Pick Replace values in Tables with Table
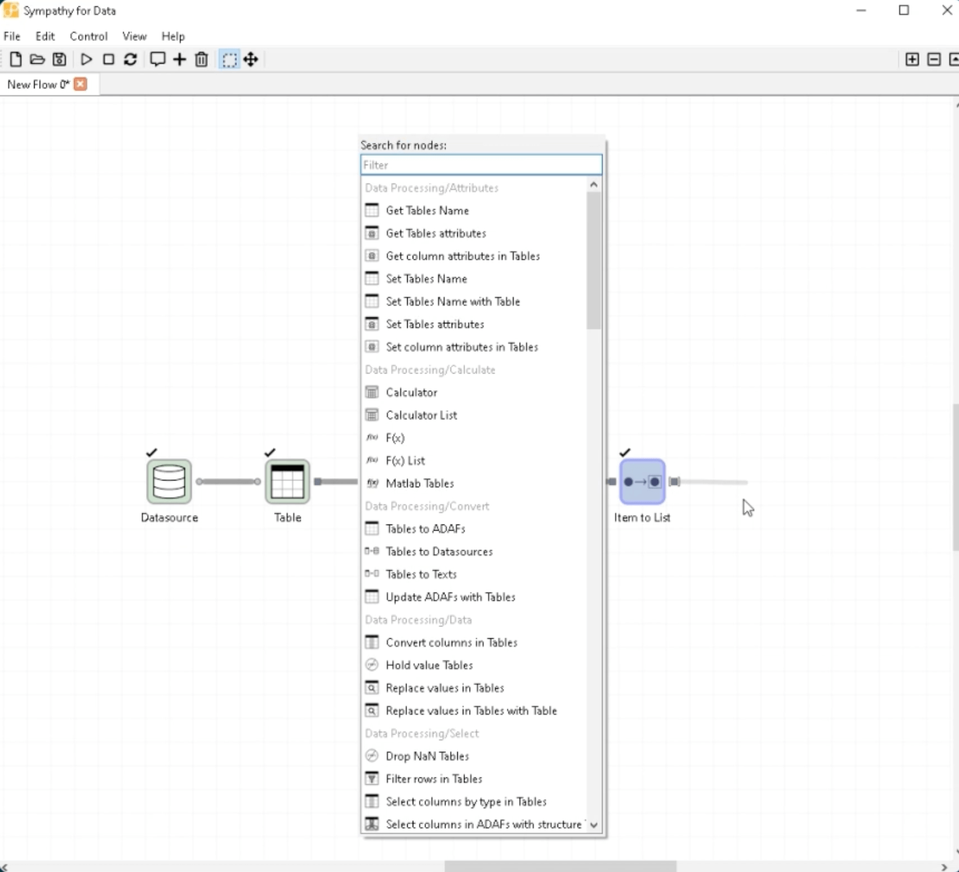 (x=474, y=711)
